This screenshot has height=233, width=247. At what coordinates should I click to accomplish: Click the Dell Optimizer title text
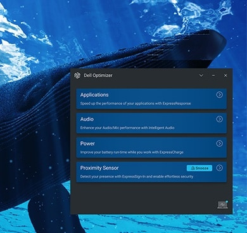click(98, 75)
